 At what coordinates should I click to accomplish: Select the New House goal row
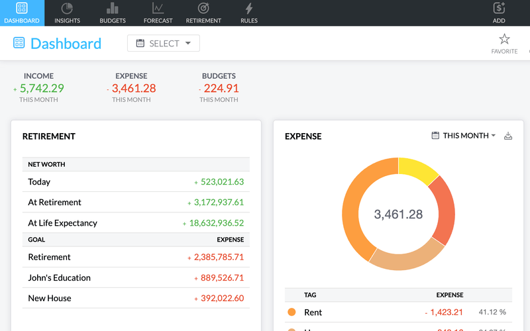(136, 299)
